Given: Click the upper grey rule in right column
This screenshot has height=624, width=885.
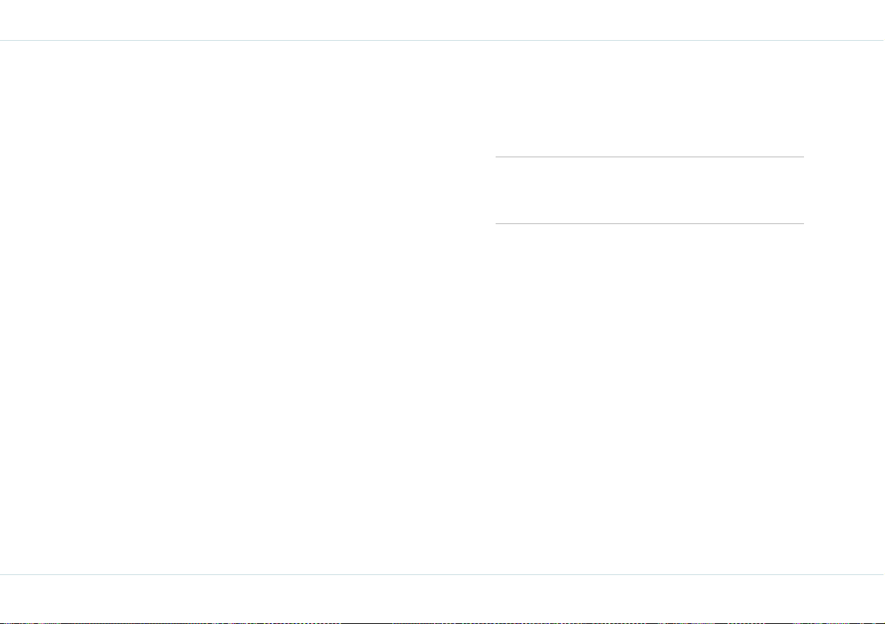Looking at the screenshot, I should click(x=649, y=157).
